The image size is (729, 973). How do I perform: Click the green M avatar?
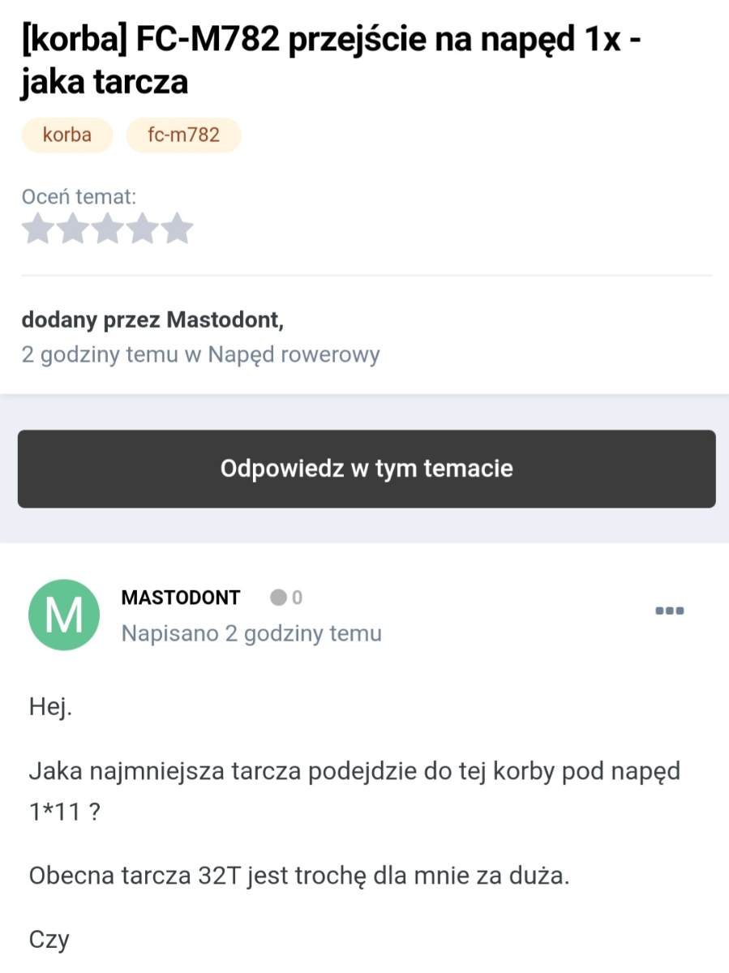(64, 615)
